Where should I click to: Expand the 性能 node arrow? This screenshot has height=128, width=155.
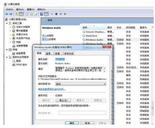pyautogui.click(x=10, y=42)
